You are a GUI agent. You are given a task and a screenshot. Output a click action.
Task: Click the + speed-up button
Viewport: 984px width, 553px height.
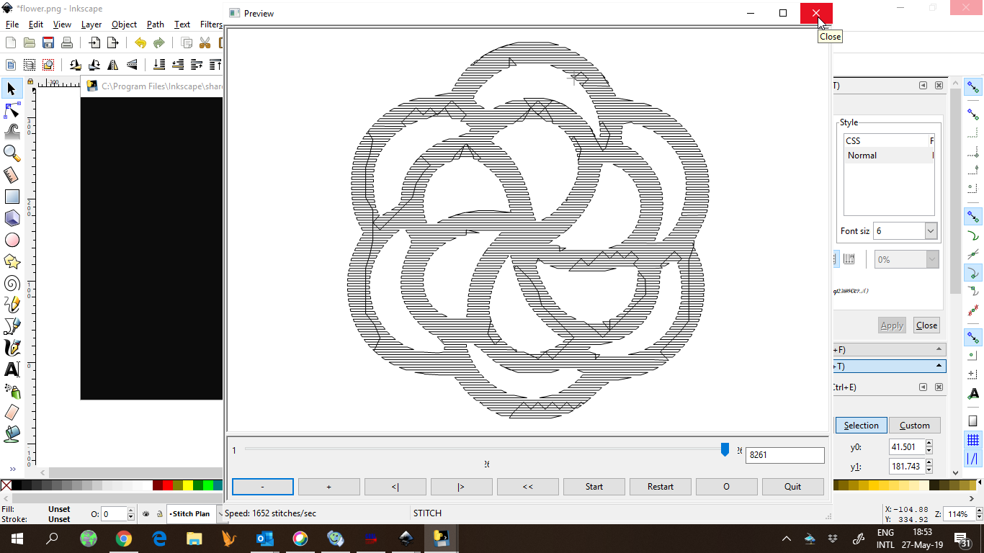point(329,487)
